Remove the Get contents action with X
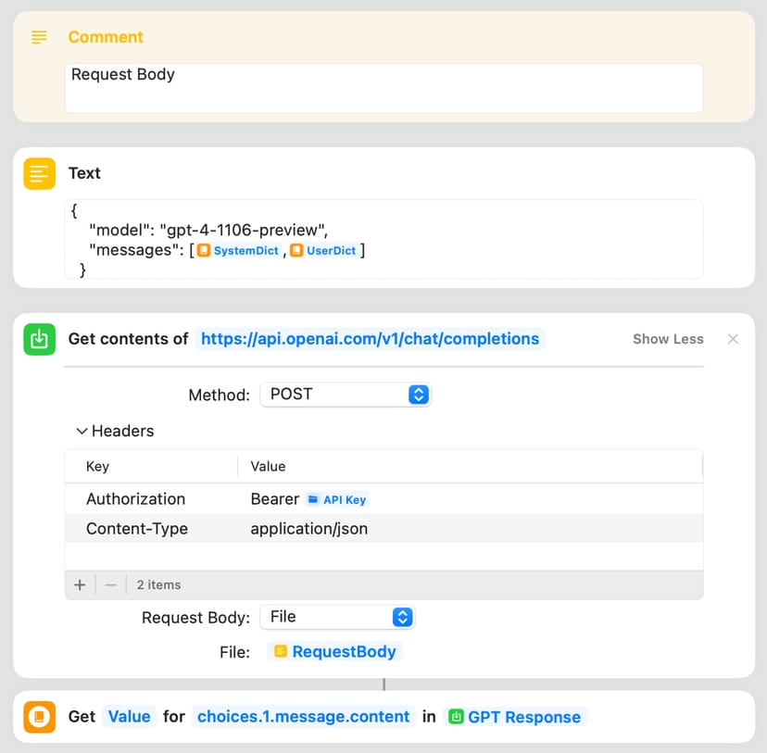This screenshot has width=767, height=753. 733,339
